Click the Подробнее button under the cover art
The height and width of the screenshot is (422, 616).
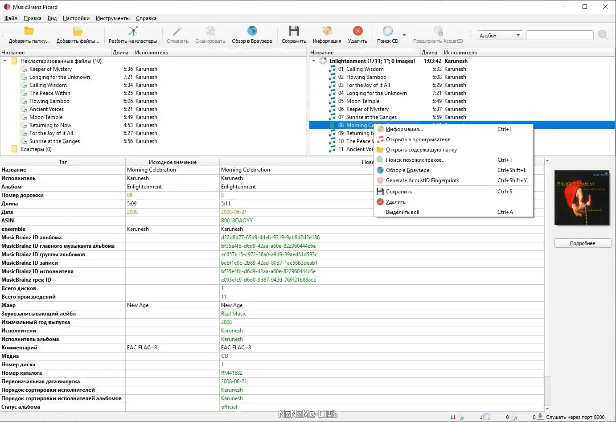[583, 243]
